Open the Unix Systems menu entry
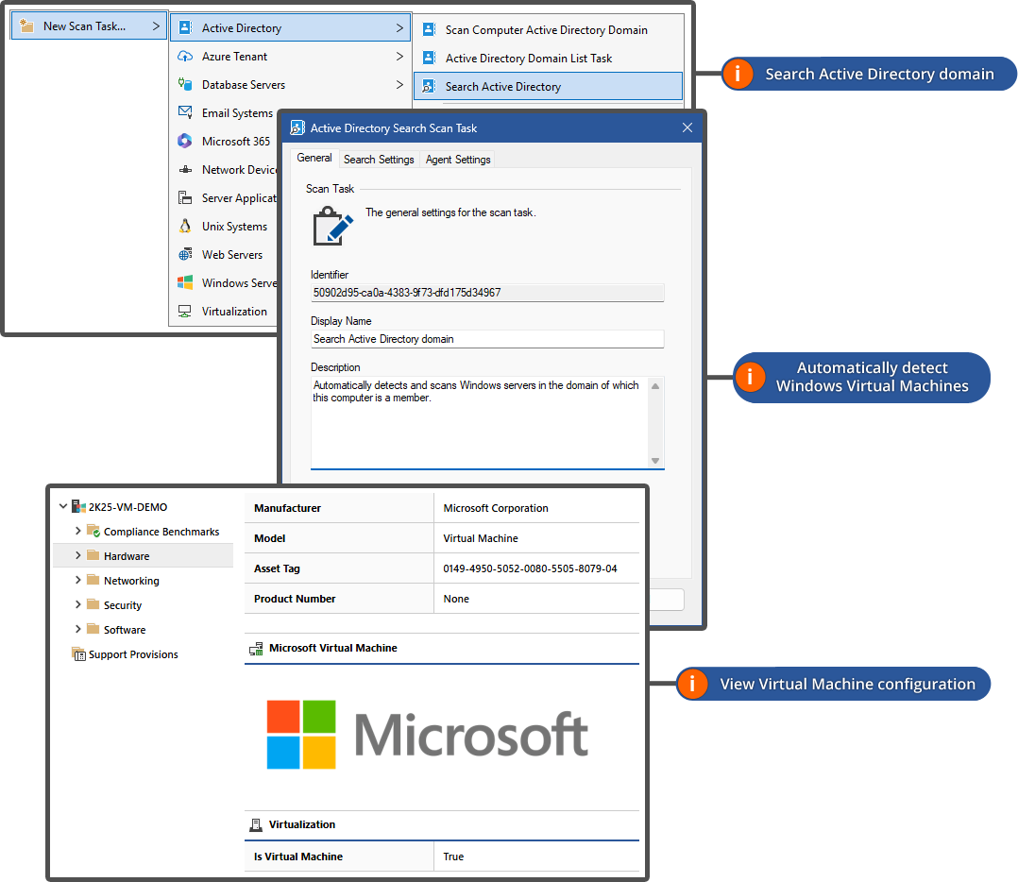The image size is (1018, 882). pyautogui.click(x=224, y=226)
